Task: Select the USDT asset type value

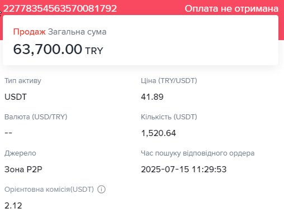Action: coord(16,97)
